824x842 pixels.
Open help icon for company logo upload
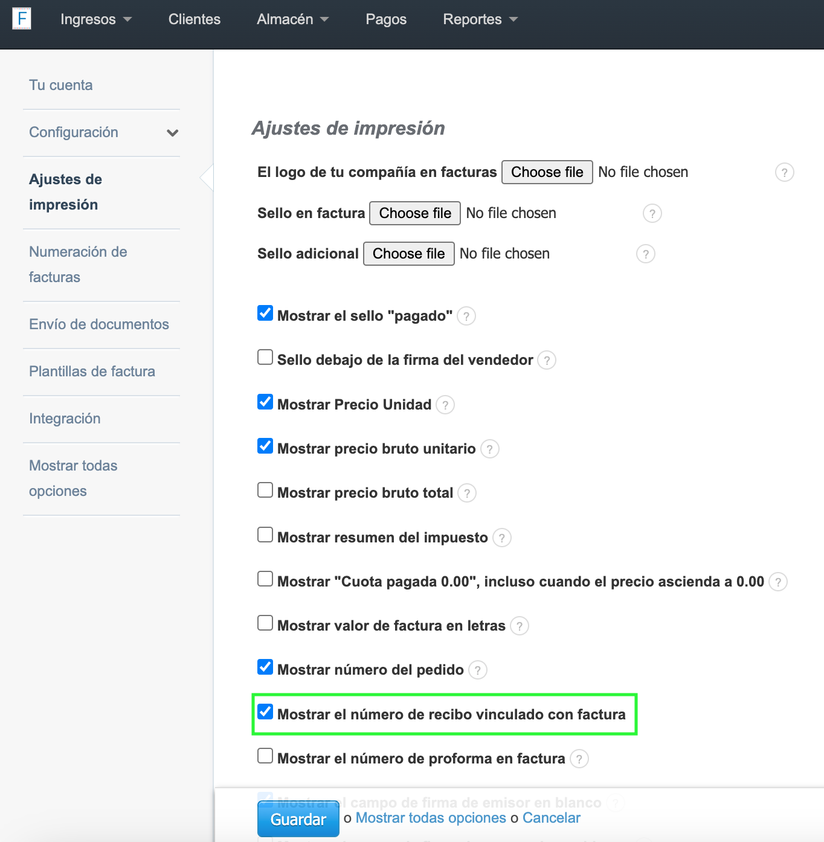click(784, 173)
